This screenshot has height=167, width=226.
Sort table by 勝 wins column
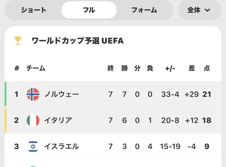click(x=124, y=68)
